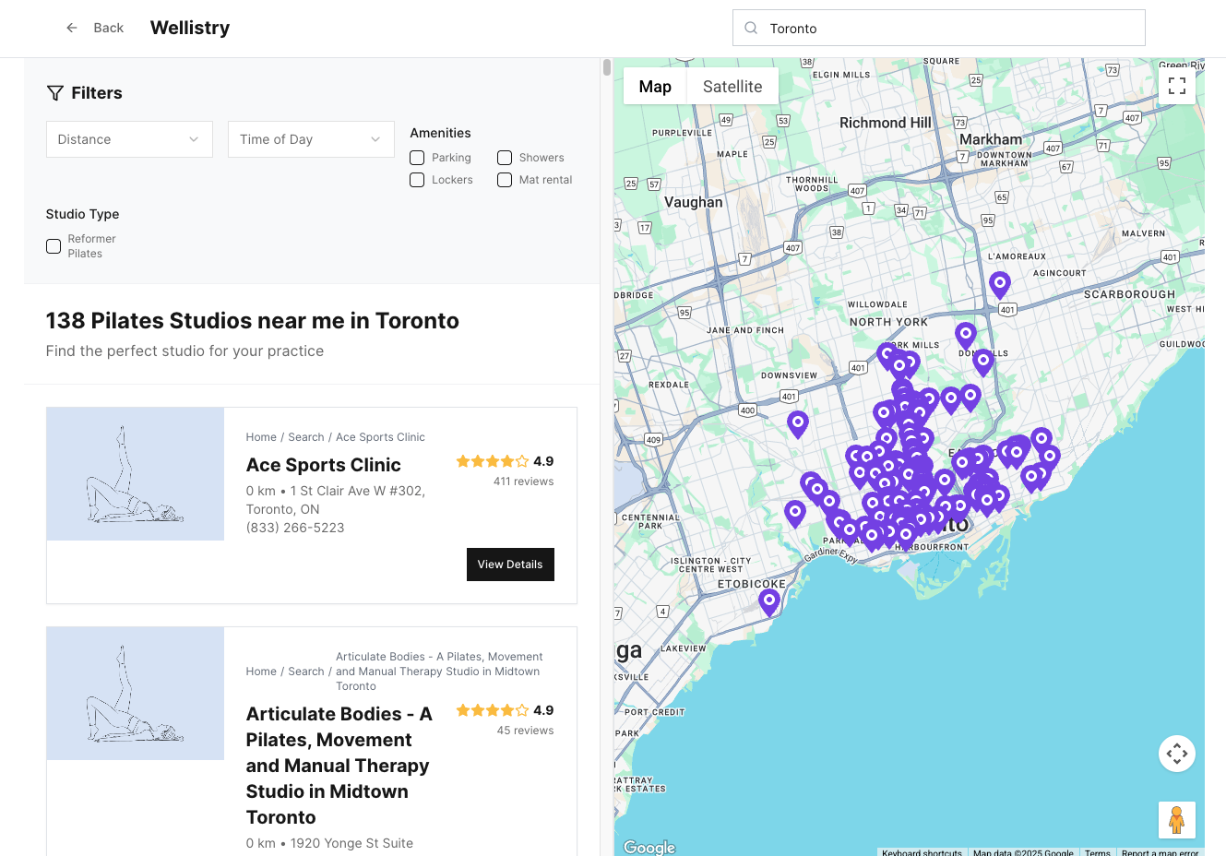View Details for Ace Sports Clinic

pyautogui.click(x=510, y=565)
